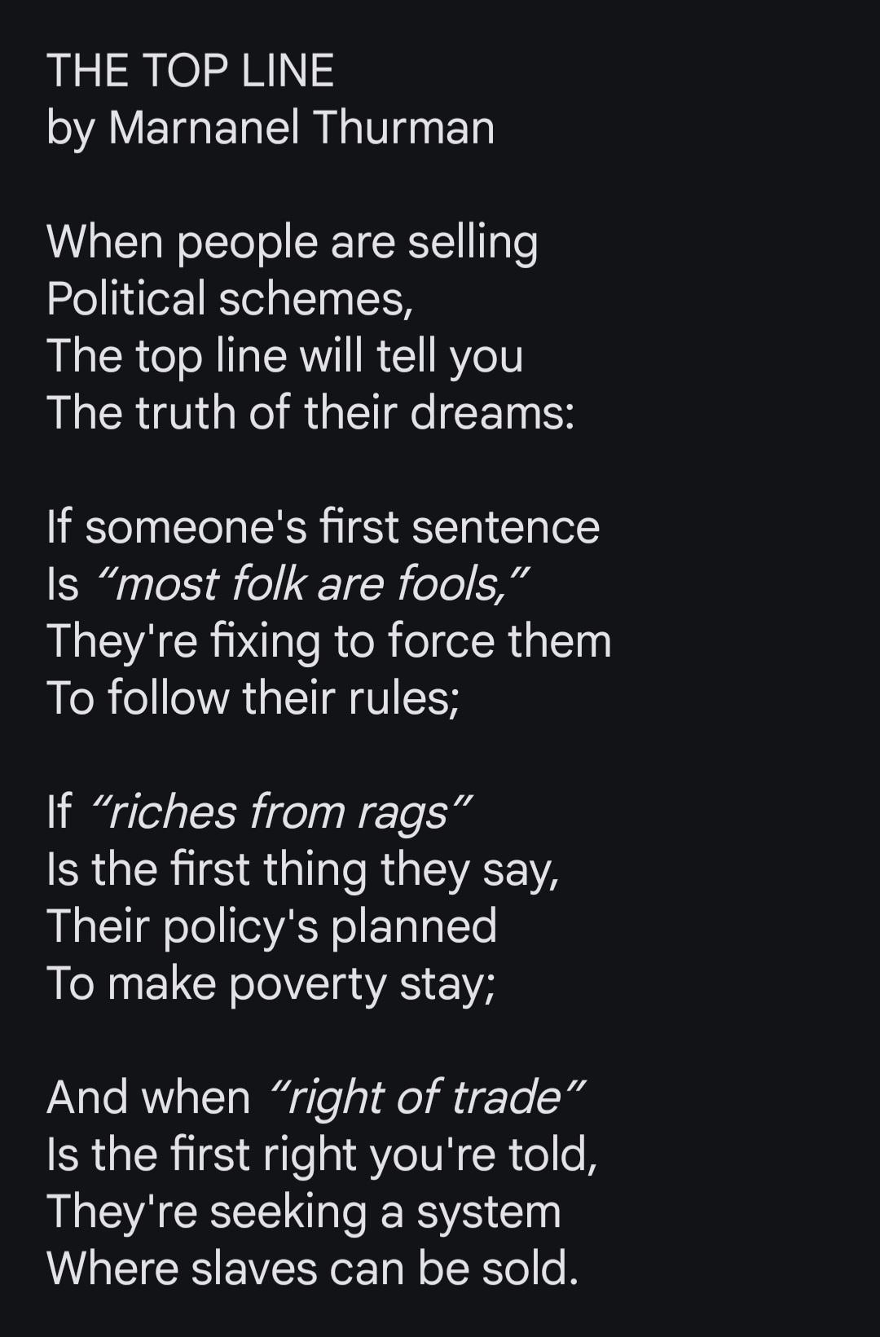
Task: Click the words "And when" in last stanza
Action: (x=148, y=1097)
